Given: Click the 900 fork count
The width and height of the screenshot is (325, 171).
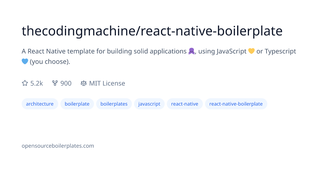Looking at the screenshot, I should point(66,83).
